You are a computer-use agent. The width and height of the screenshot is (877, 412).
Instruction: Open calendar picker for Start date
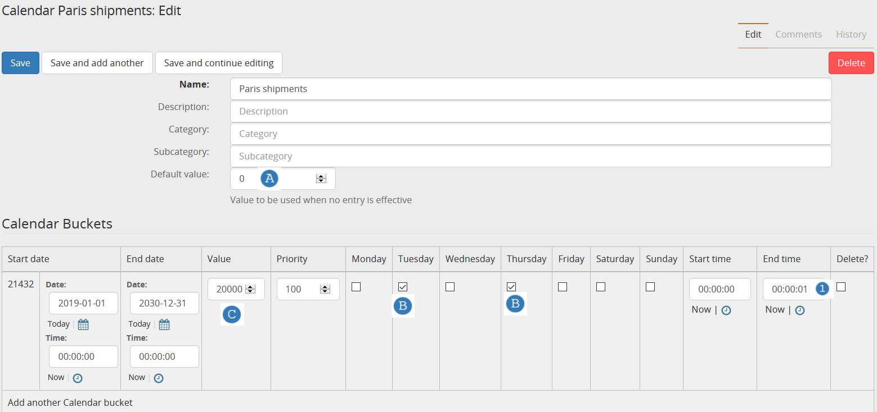pyautogui.click(x=83, y=324)
